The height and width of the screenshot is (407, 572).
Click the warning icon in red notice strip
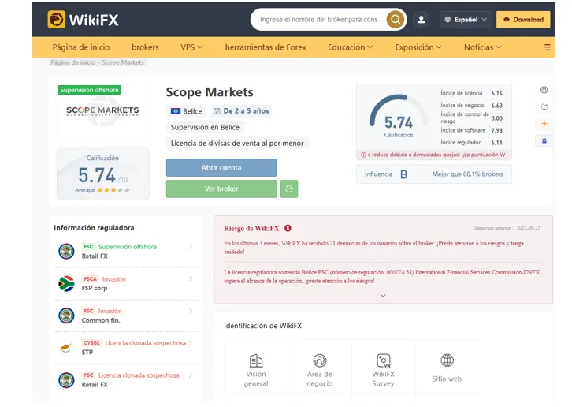coord(363,155)
